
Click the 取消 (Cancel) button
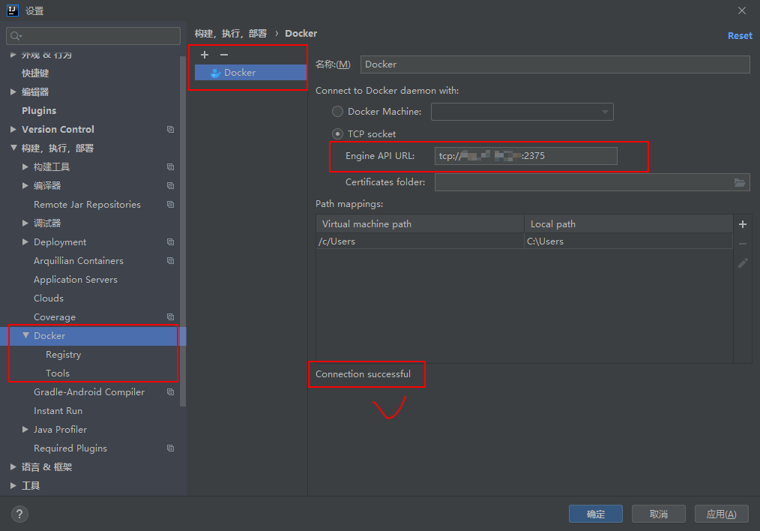click(x=658, y=514)
